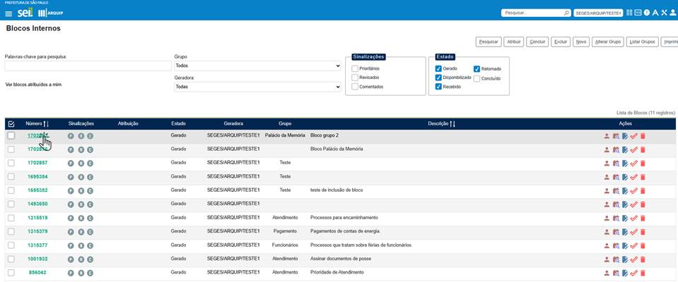This screenshot has width=678, height=282.
Task: Click the Novo button
Action: (x=580, y=42)
